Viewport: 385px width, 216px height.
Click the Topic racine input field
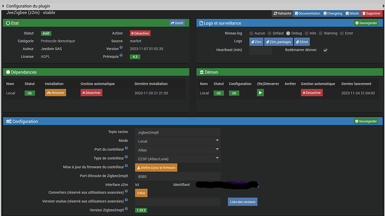click(x=178, y=132)
